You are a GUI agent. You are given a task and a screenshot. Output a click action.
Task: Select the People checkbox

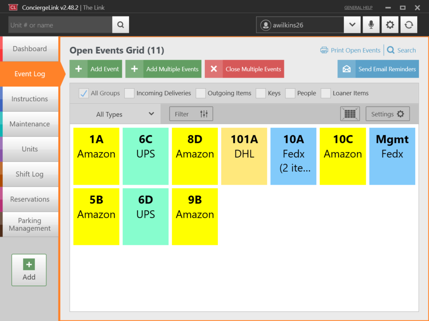pyautogui.click(x=290, y=93)
